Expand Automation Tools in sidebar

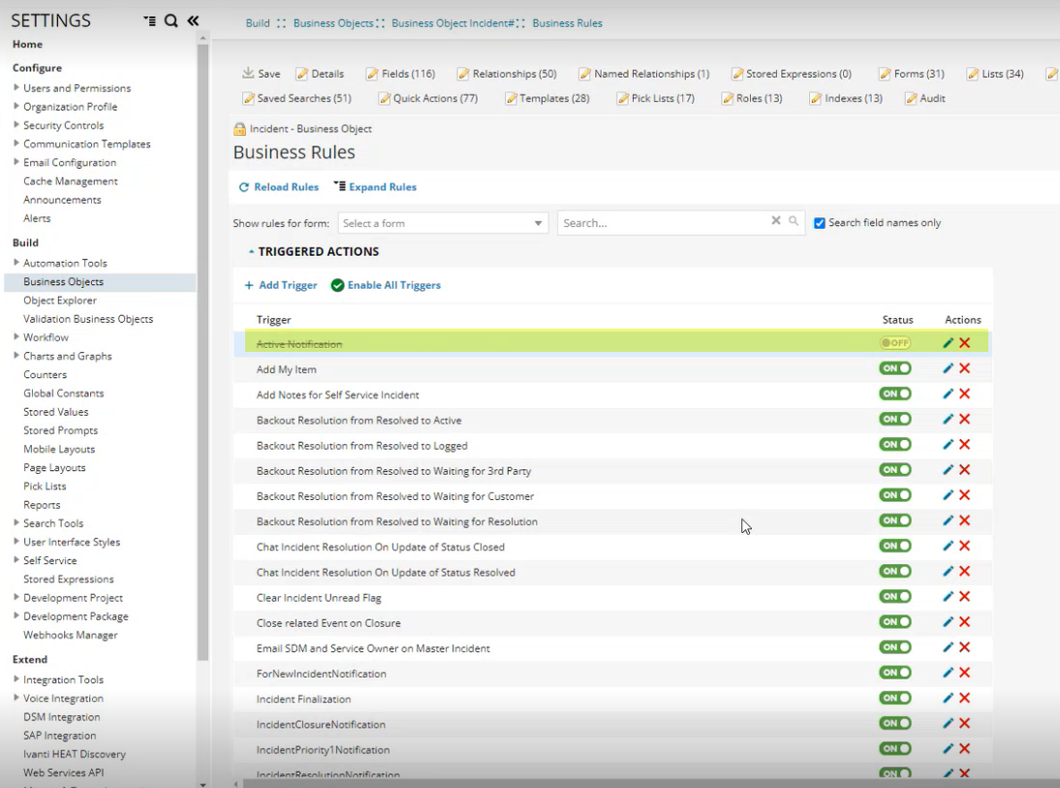16,263
